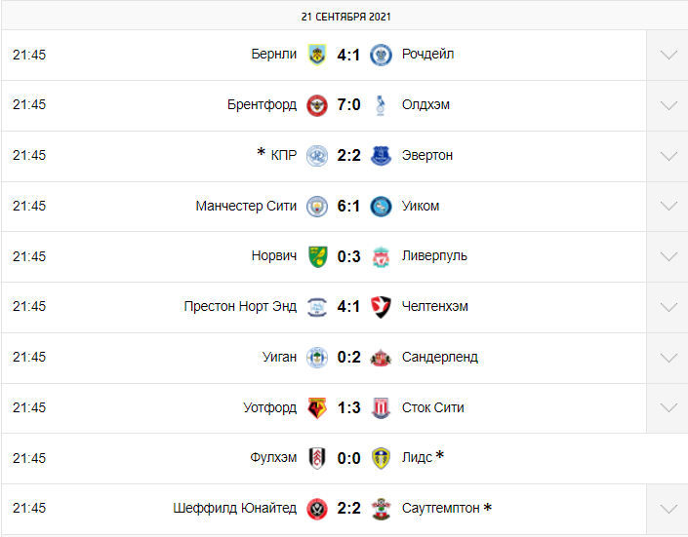The width and height of the screenshot is (688, 537).
Task: Open the Челтенхэм team link
Action: click(435, 306)
